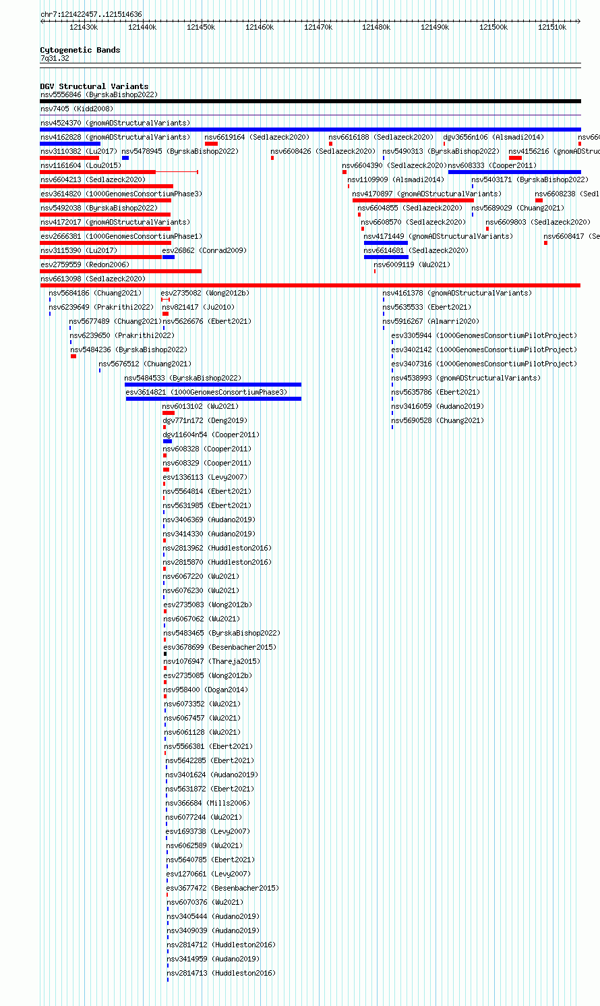This screenshot has height=1006, width=600.
Task: Click nsv4172017 gnomADStructuralVariants label
Action: [x=115, y=222]
